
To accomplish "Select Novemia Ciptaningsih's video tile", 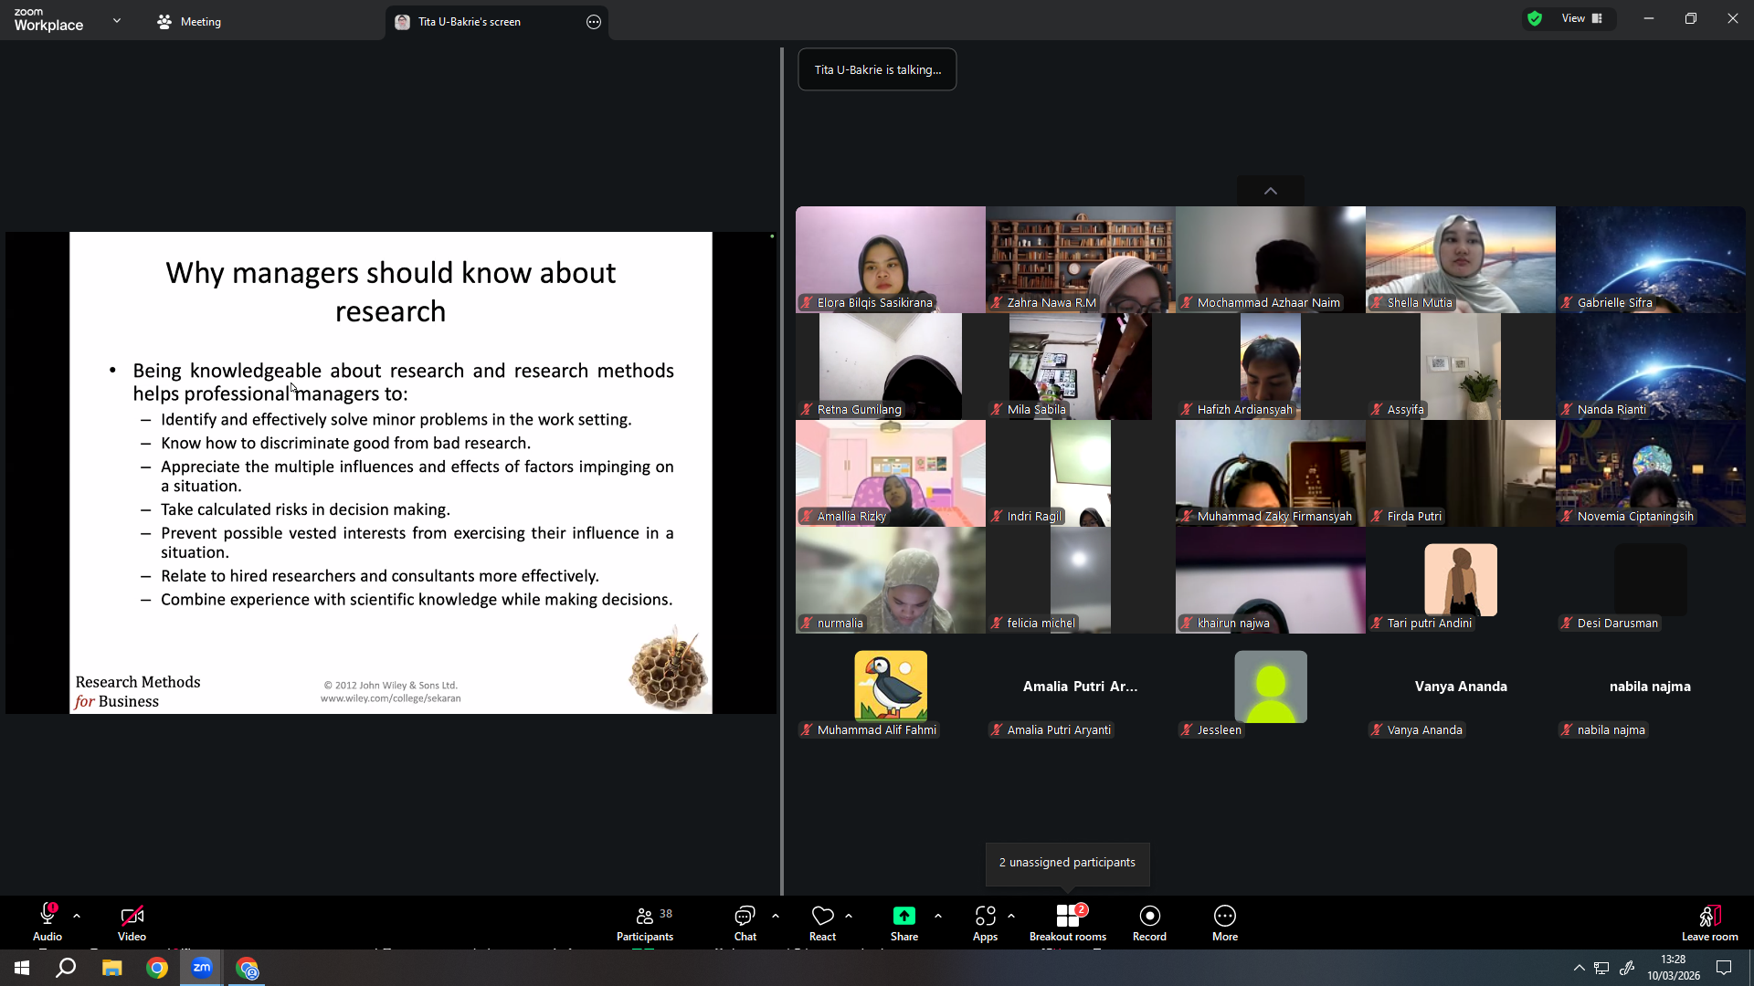I will 1651,473.
